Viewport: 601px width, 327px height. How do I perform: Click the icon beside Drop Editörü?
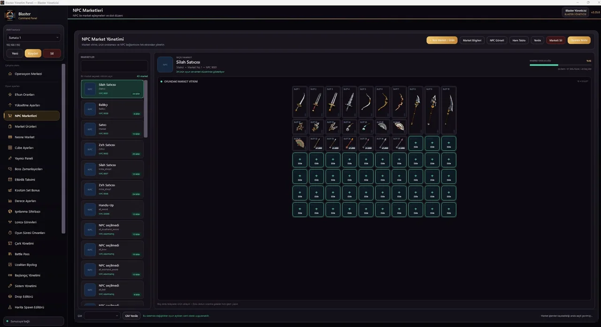point(10,297)
